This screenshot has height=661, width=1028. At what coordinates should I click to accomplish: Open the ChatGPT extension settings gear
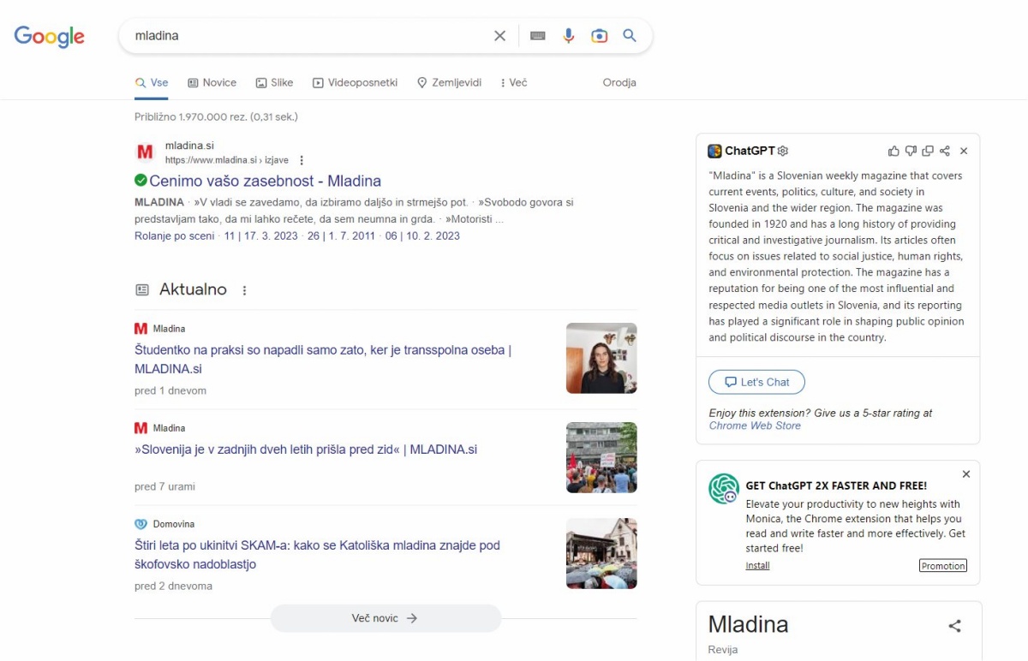(x=783, y=151)
